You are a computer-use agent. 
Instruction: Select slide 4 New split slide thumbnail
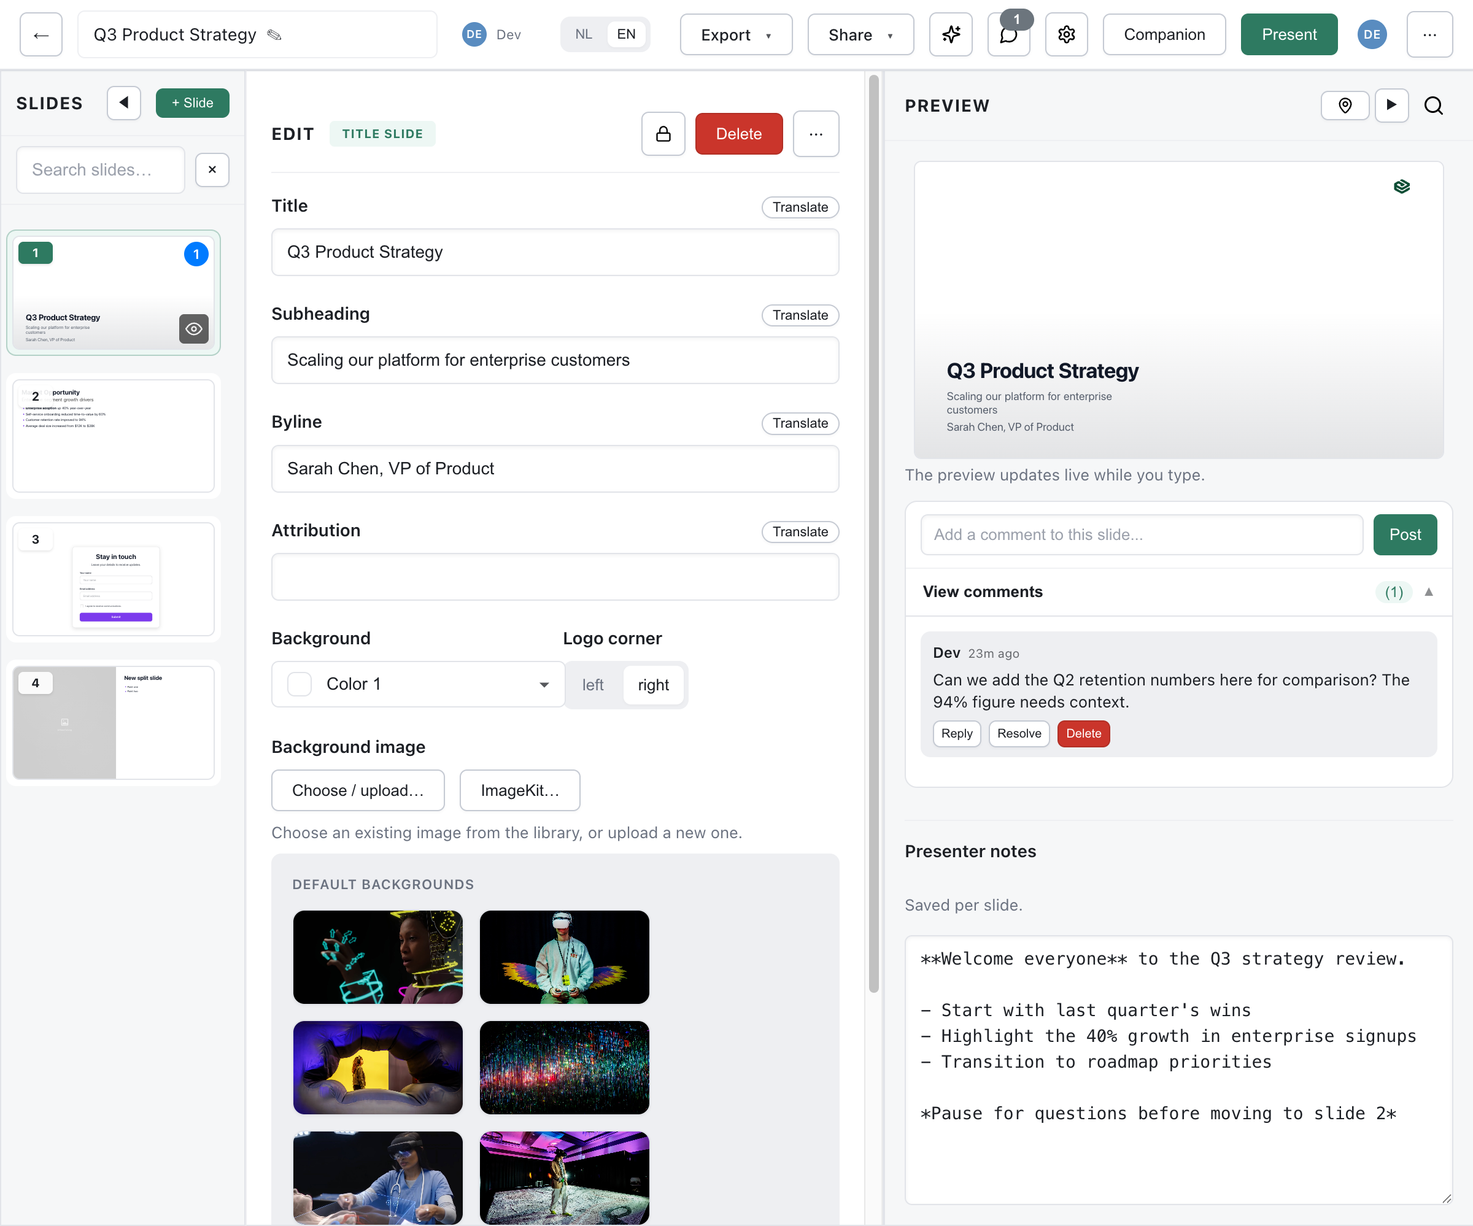(x=114, y=722)
